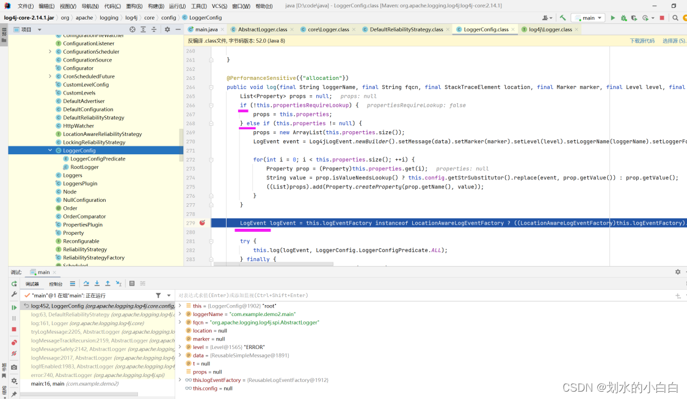The height and width of the screenshot is (399, 687).
Task: Start debugging with the bug icon
Action: pyautogui.click(x=623, y=18)
